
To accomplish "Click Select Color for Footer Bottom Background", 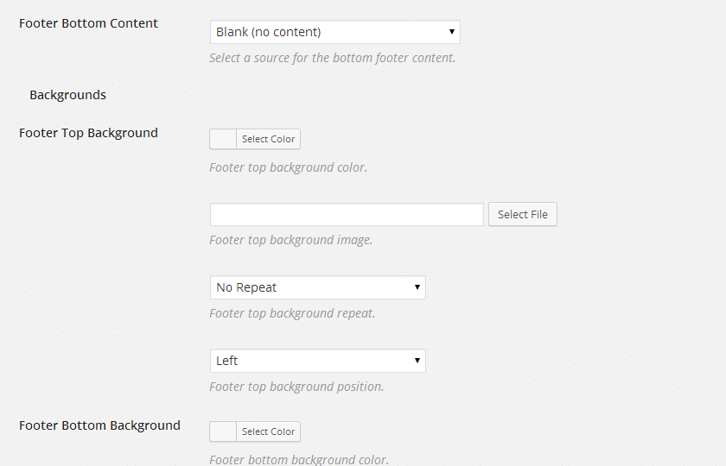I will pyautogui.click(x=268, y=431).
